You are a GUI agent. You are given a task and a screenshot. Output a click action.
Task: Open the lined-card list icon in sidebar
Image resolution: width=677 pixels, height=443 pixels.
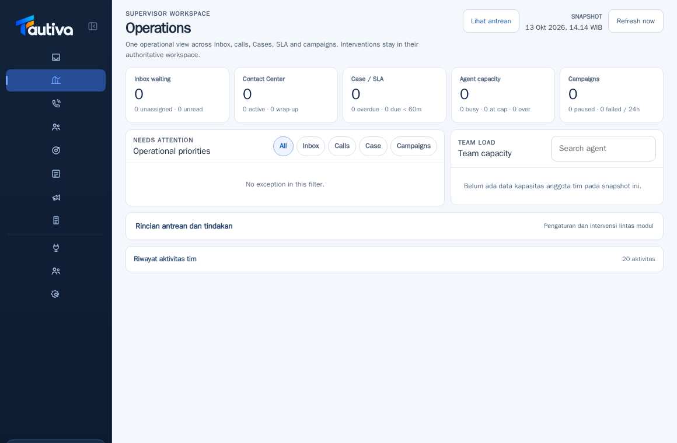coord(55,174)
